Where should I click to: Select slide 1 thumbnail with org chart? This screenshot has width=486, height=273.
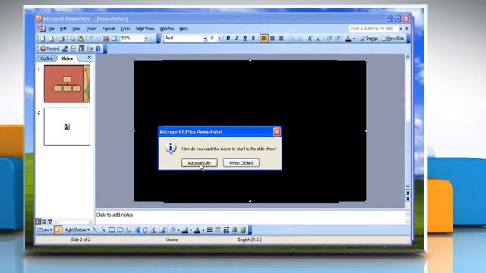click(67, 84)
